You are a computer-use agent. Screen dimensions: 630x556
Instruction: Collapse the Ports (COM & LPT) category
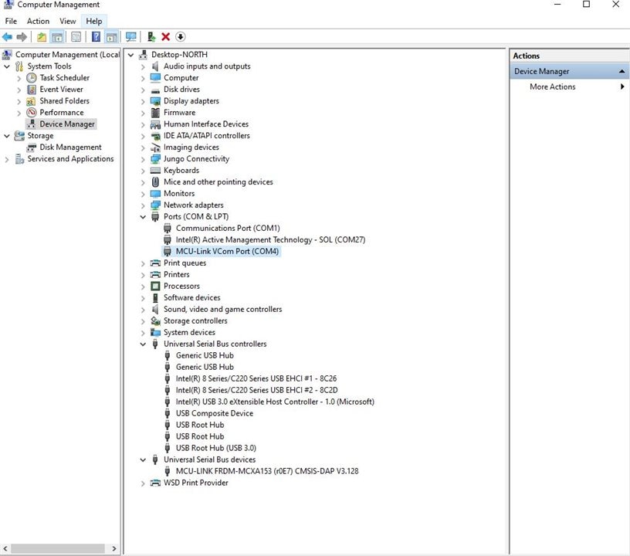coord(143,217)
